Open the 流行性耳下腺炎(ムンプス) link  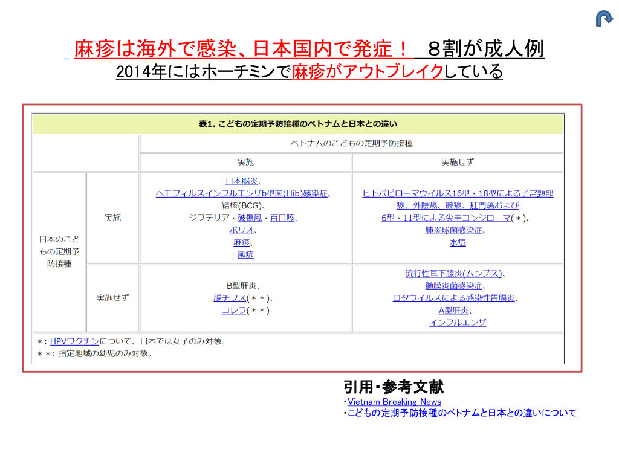[453, 274]
